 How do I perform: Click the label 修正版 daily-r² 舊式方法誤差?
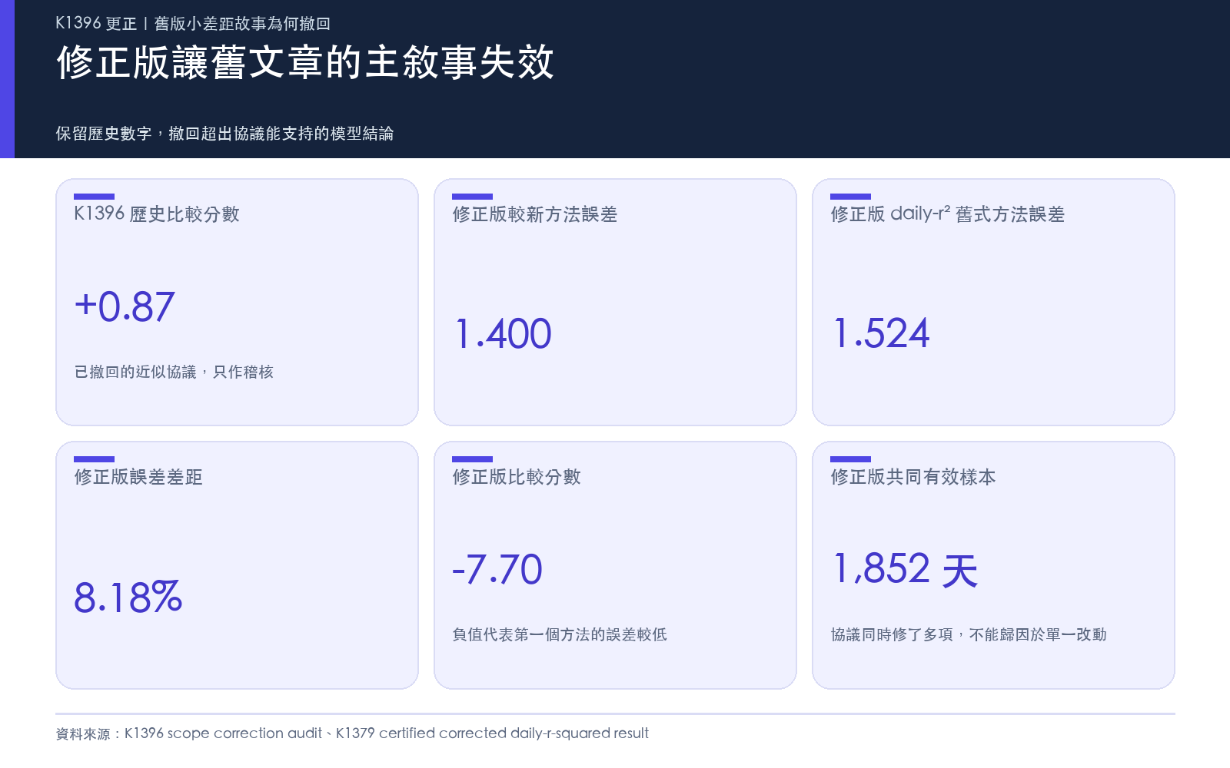(948, 214)
